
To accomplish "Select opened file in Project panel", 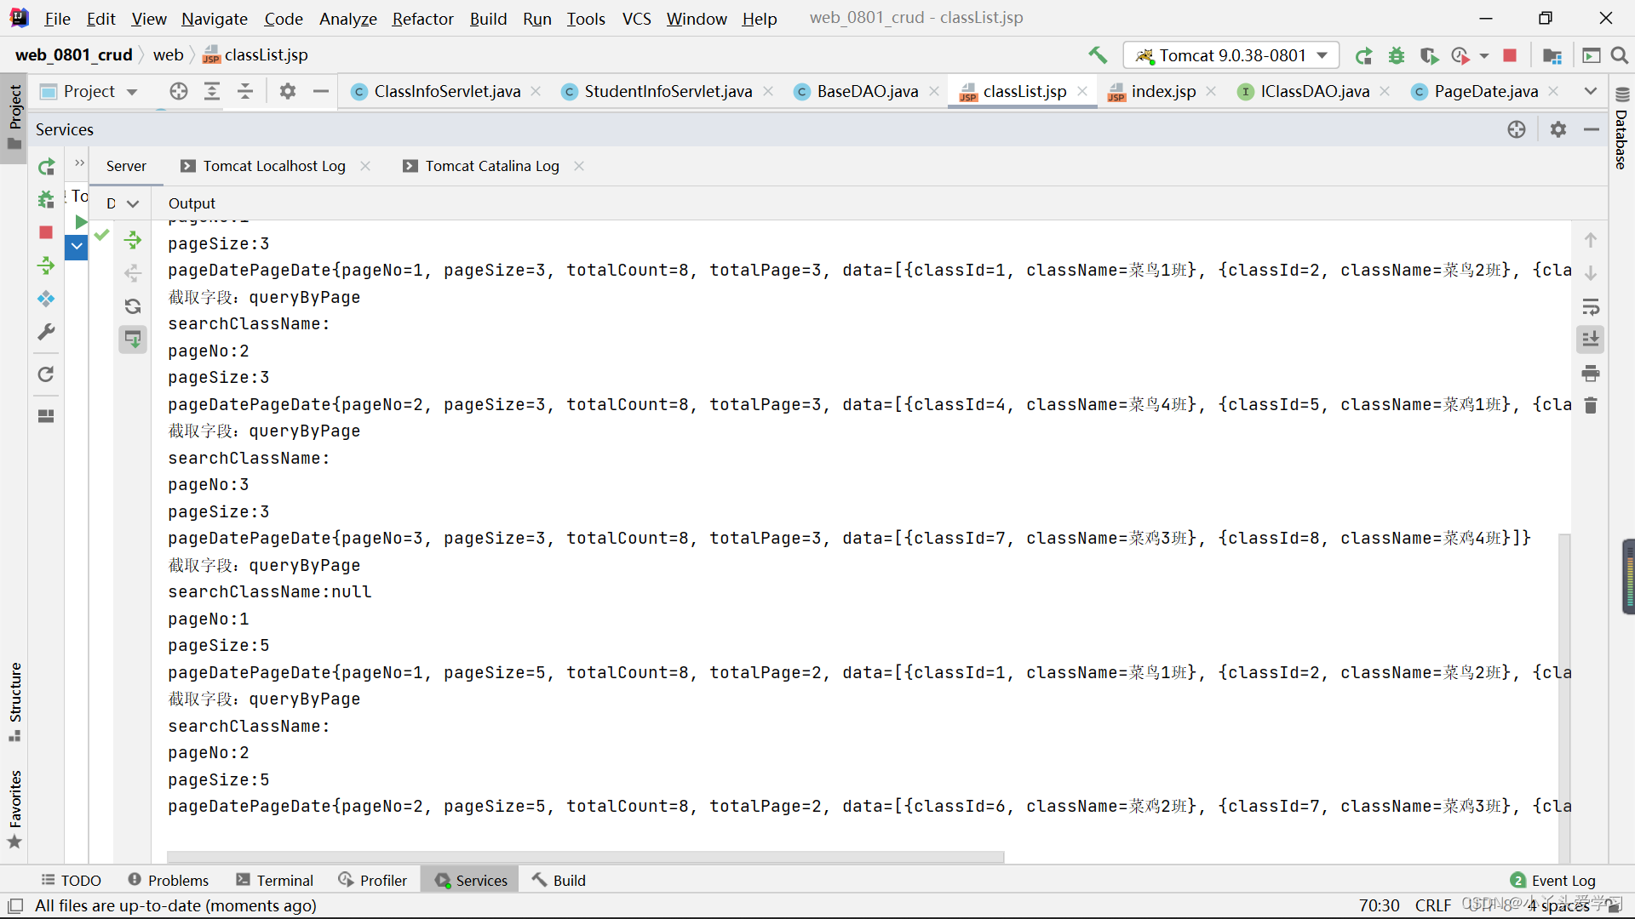I will point(179,91).
